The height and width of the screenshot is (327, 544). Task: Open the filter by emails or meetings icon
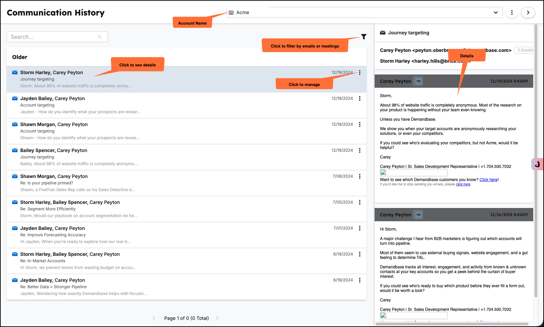pos(364,37)
